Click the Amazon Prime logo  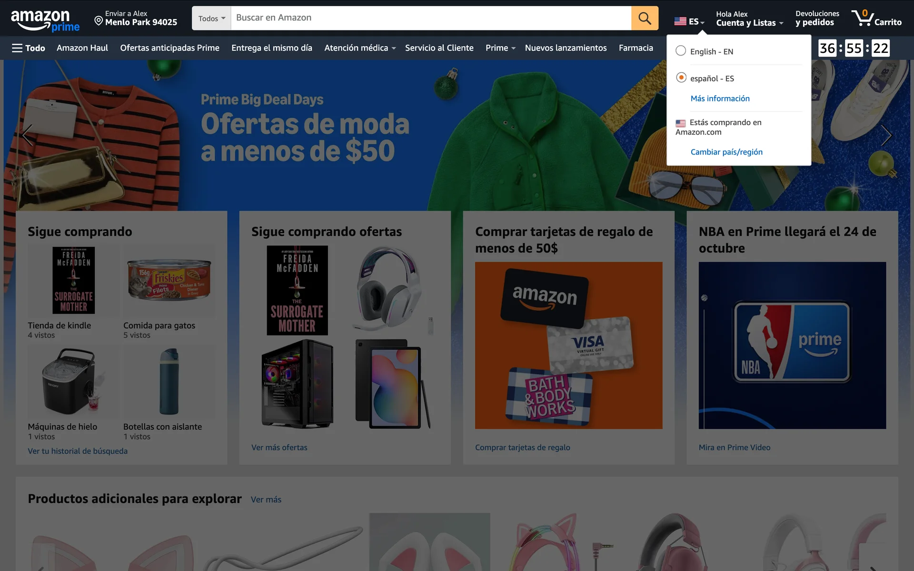click(x=45, y=20)
